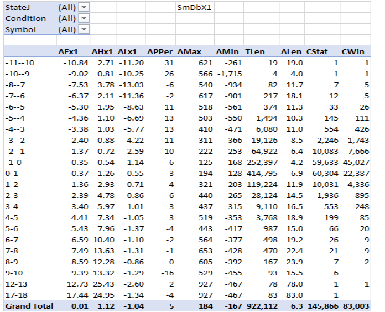Select the 3-4 row label
Image resolution: width=385 pixels, height=312 pixels.
pos(12,207)
